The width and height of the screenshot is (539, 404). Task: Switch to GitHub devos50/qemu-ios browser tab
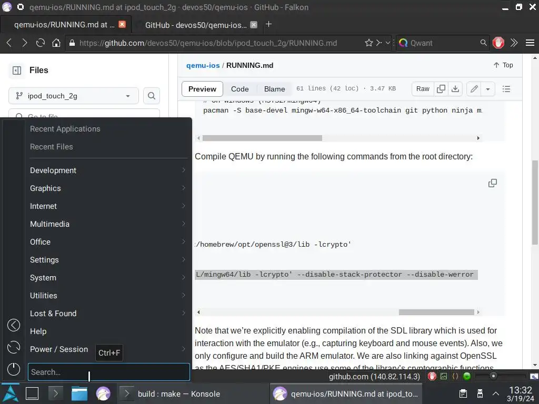coord(196,25)
